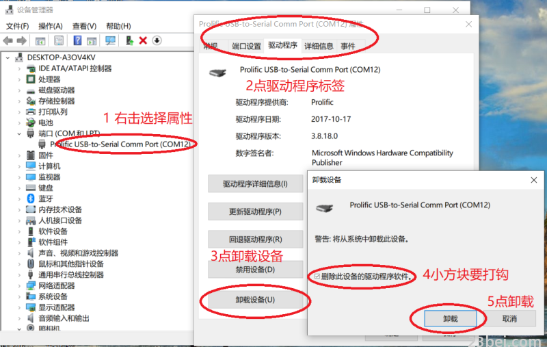Close the 卸载设备 dialog

(534, 180)
